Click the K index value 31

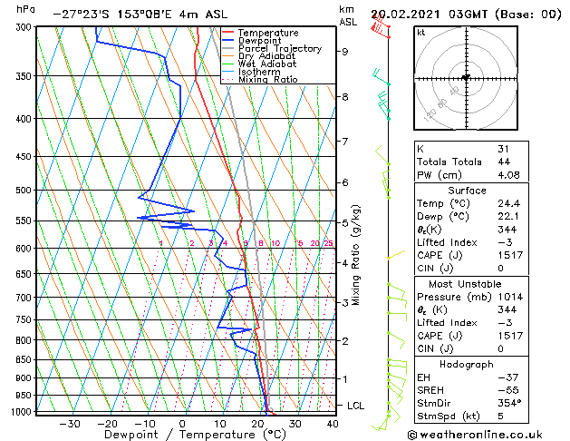504,149
